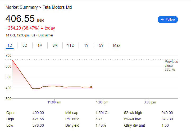191x133 pixels.
Task: Click the 11:00 am axis label
Action: point(54,102)
